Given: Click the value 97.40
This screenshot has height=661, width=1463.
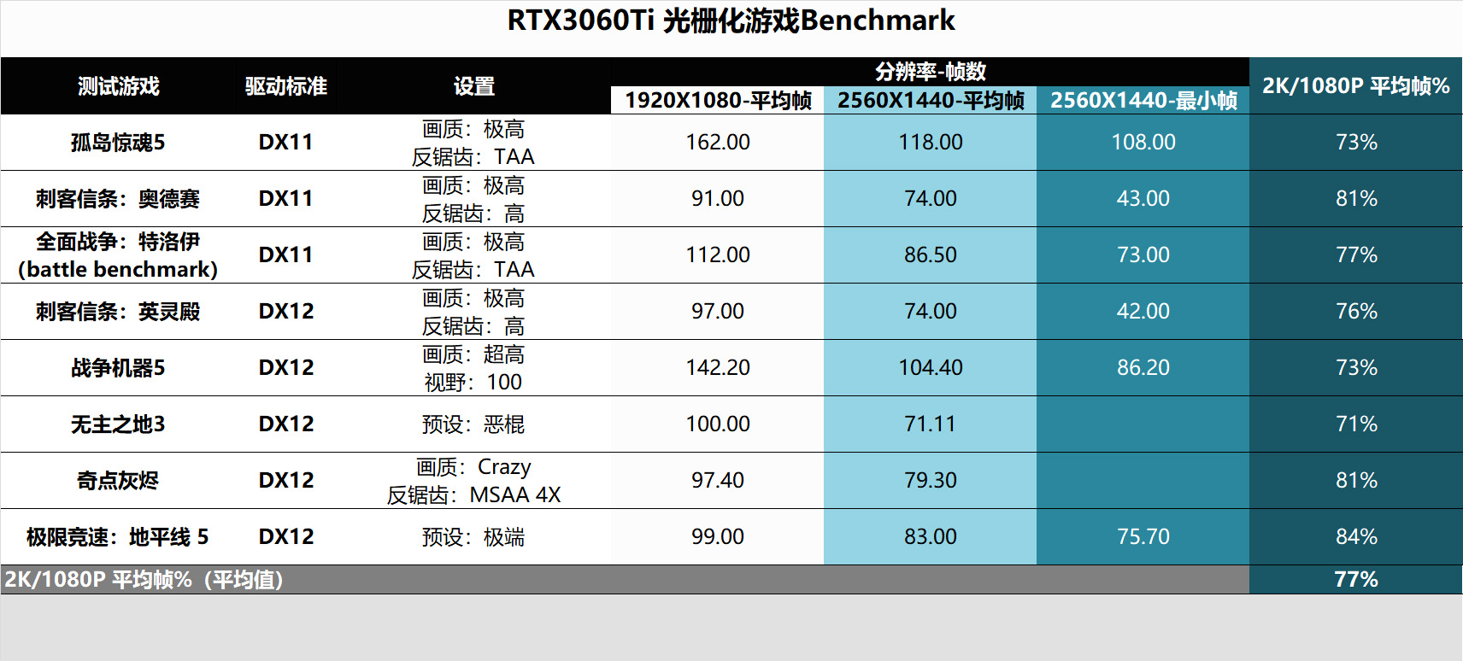Looking at the screenshot, I should point(718,481).
